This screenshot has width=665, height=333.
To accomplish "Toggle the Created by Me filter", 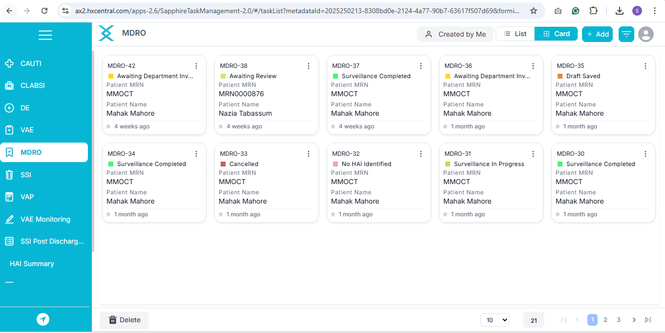I will click(x=455, y=34).
